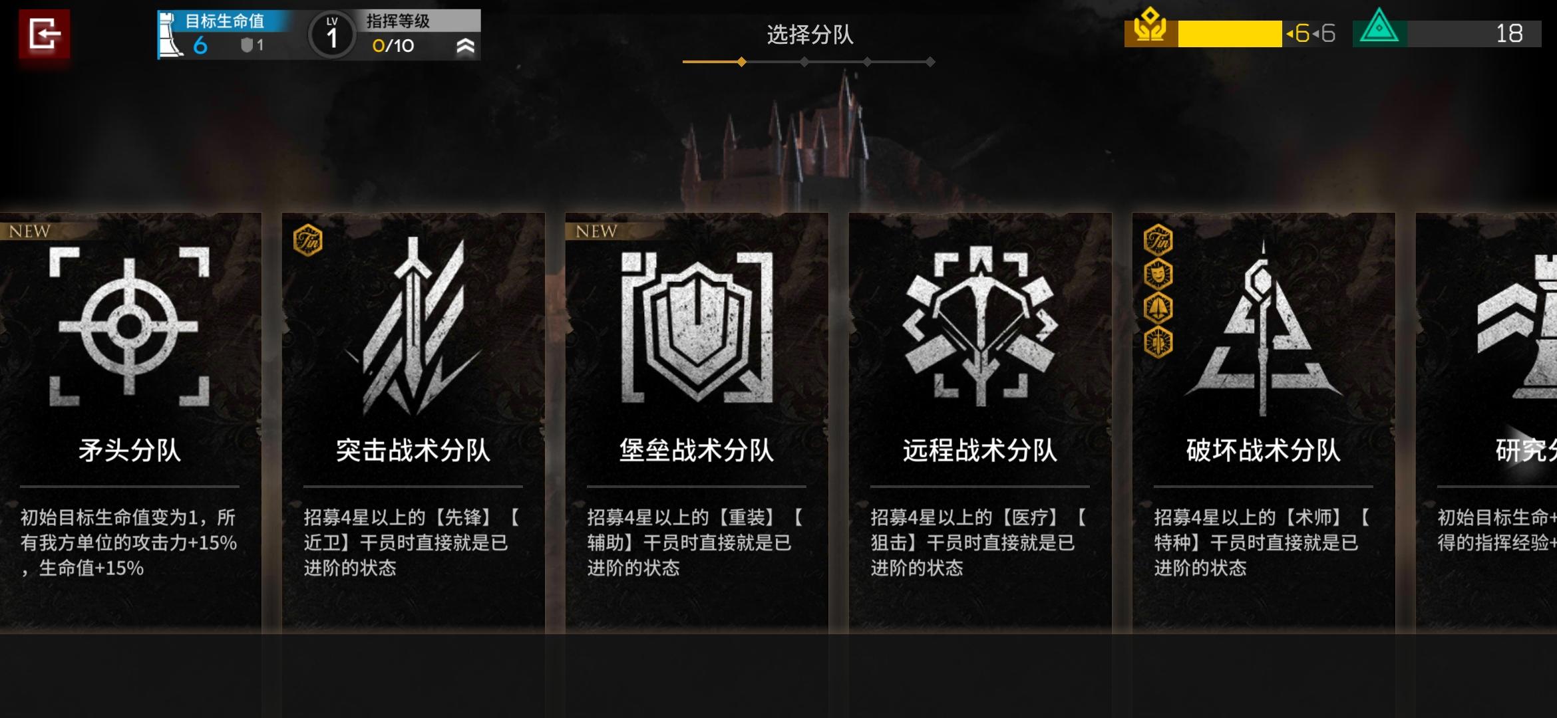The width and height of the screenshot is (1557, 718).
Task: Click the level 1 circle indicator
Action: 332,35
